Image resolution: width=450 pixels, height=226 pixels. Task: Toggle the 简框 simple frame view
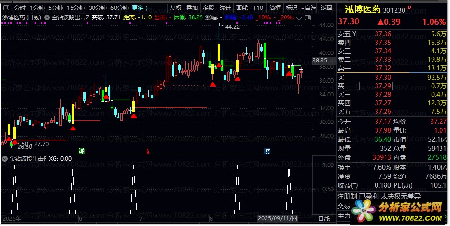275,8
